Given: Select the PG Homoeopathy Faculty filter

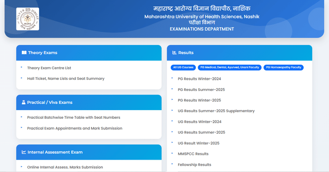Looking at the screenshot, I should point(284,67).
